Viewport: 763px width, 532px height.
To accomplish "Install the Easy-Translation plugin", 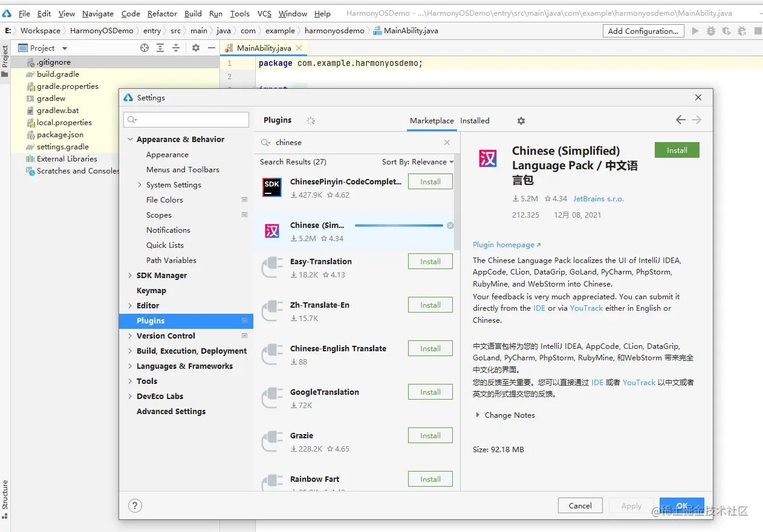I will (x=430, y=262).
